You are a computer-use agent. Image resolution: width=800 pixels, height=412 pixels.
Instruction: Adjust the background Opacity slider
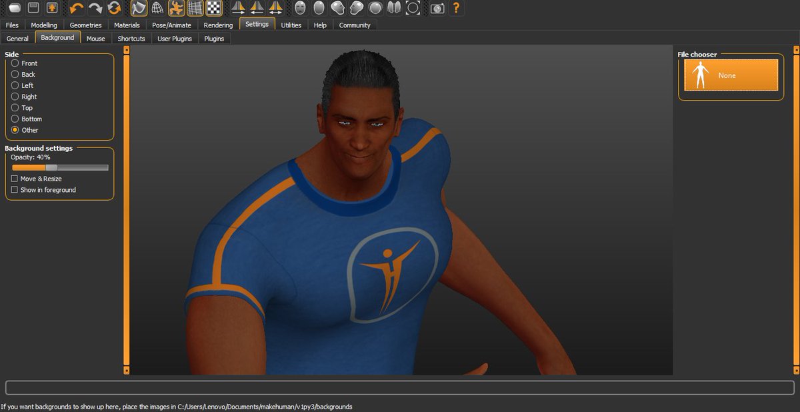(52, 167)
